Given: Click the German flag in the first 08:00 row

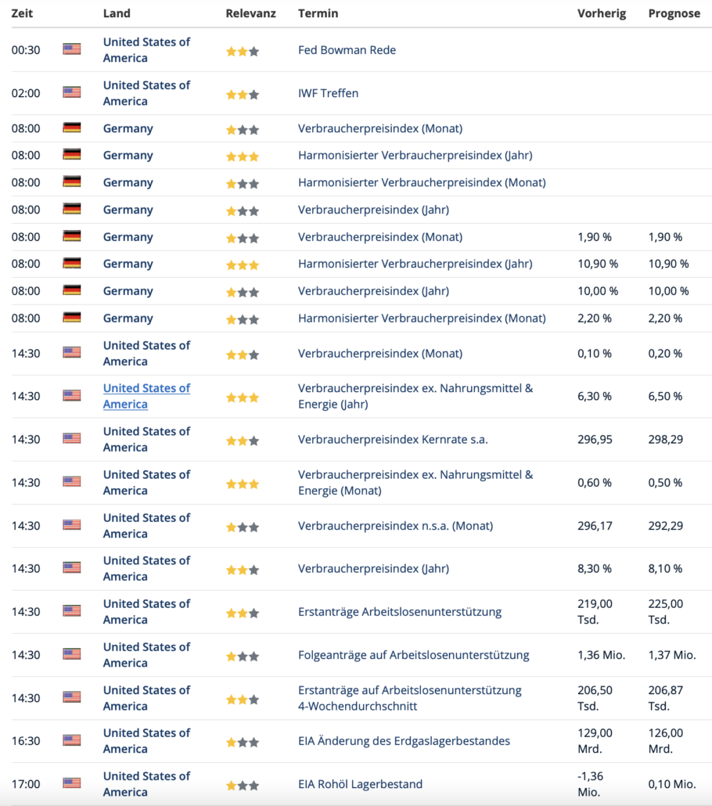Looking at the screenshot, I should coord(71,128).
